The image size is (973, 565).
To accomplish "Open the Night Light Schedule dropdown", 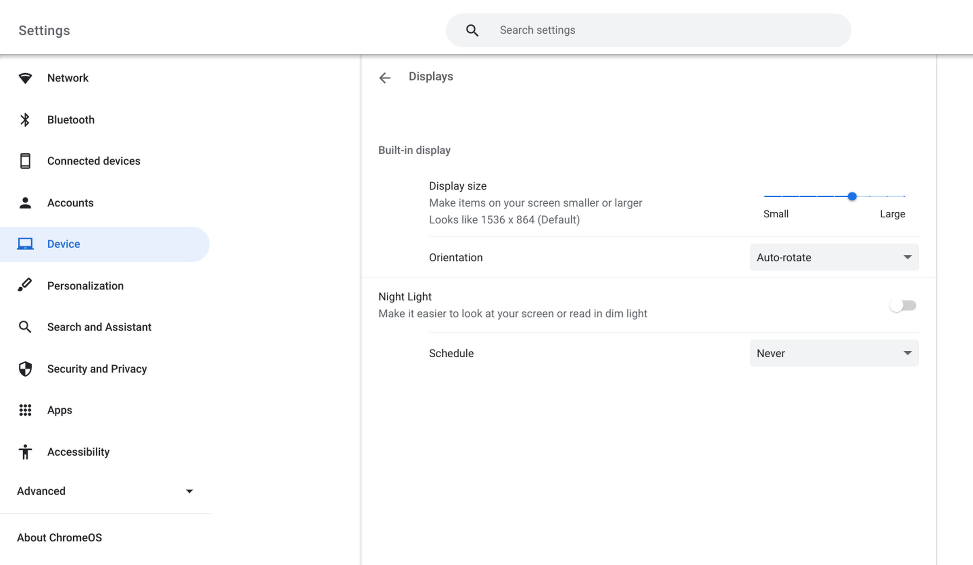I will [x=834, y=353].
